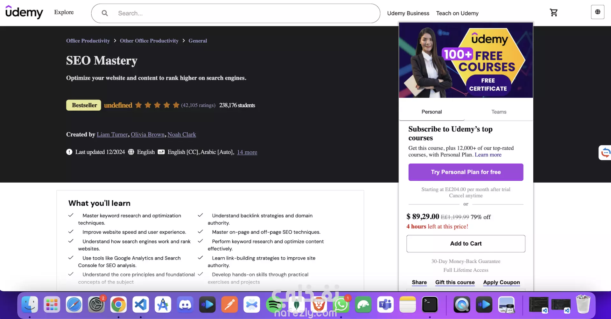Click the (42,105 ratings) text
Image resolution: width=611 pixels, height=319 pixels.
click(x=198, y=105)
